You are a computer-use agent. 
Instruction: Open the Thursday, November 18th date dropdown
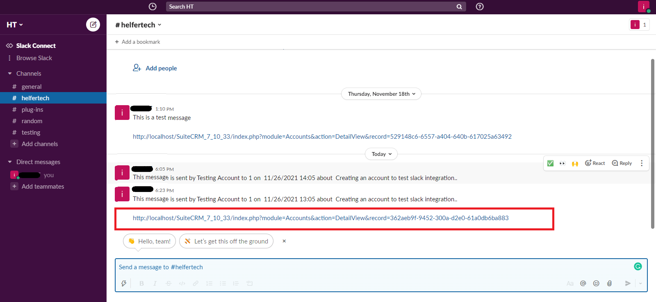381,94
